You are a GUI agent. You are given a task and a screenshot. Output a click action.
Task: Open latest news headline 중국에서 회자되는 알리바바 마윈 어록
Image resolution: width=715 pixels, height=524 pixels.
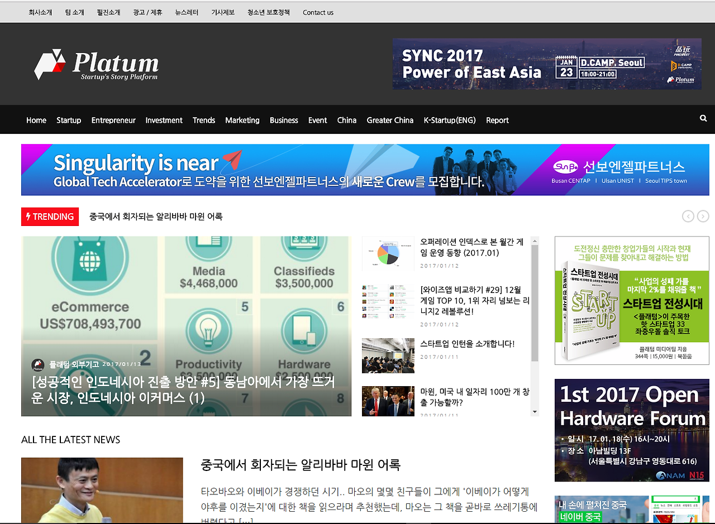pos(301,465)
